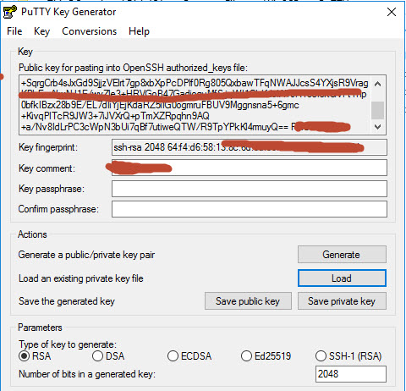Open the Conversions menu
Viewport: 406px width, 391px height.
(90, 31)
